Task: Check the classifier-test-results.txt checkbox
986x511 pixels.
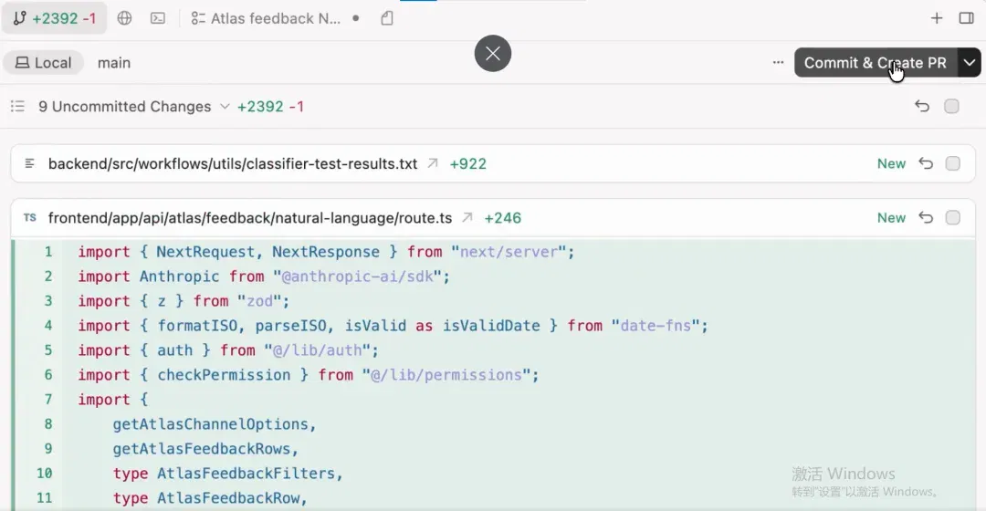Action: pyautogui.click(x=952, y=163)
